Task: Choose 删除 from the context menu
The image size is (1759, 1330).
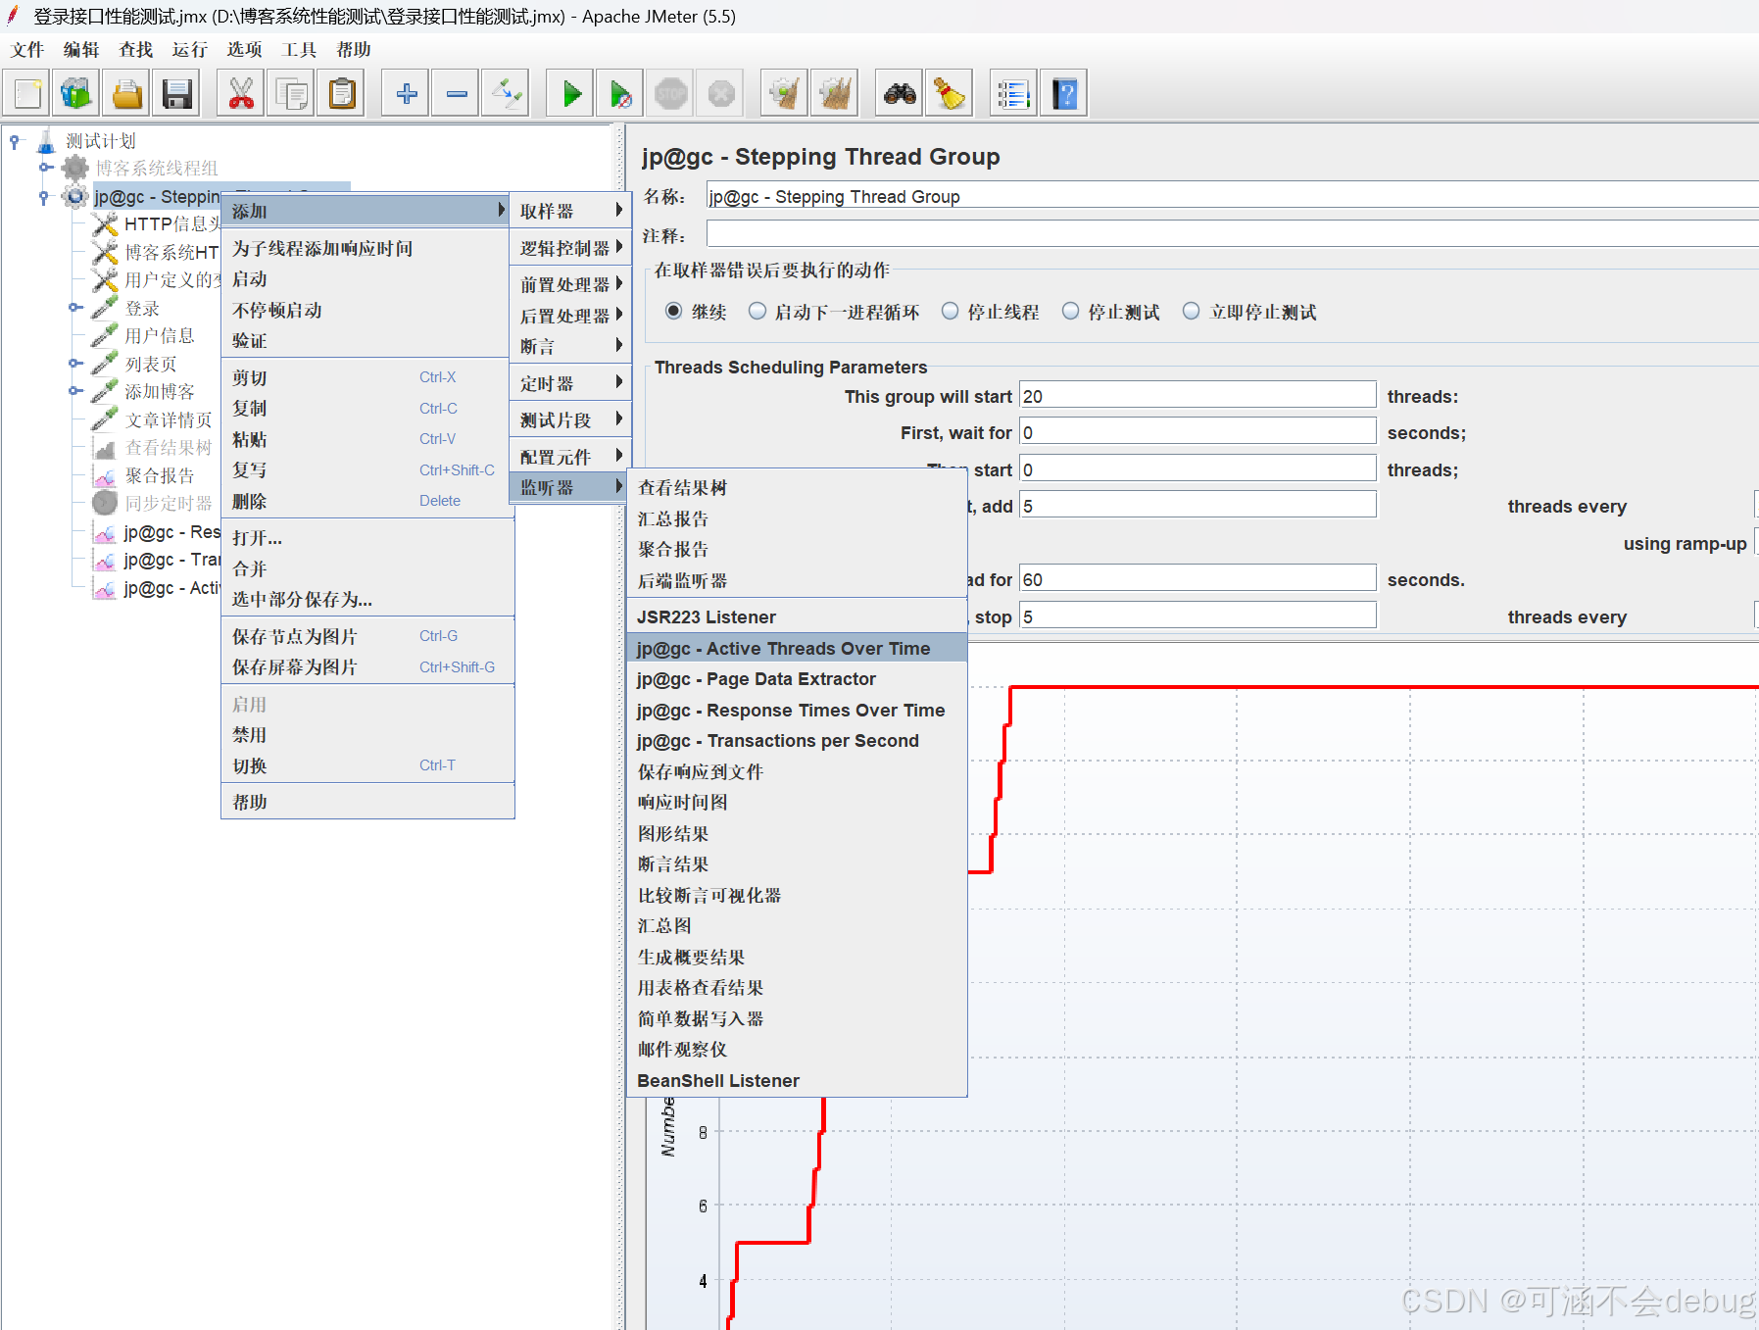Action: click(x=367, y=501)
